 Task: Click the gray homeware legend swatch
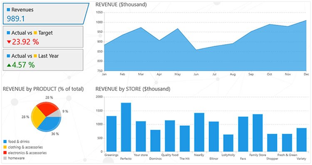(x=5, y=158)
